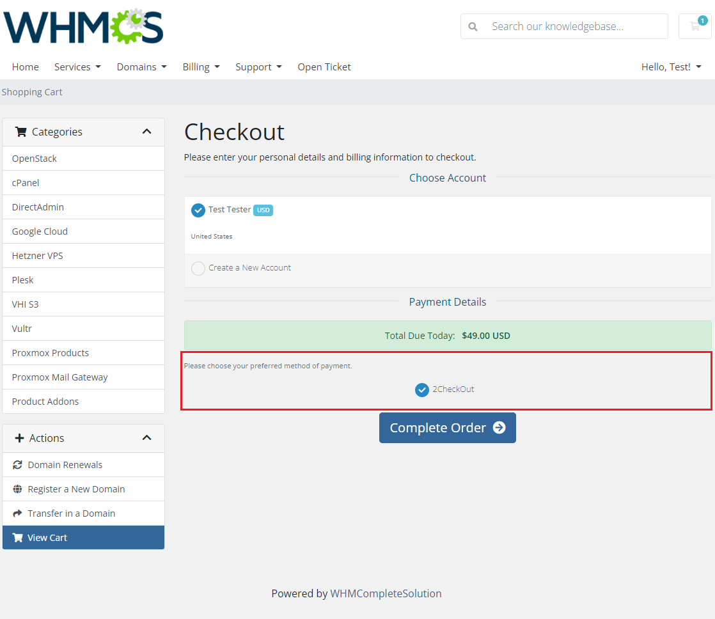Select the Google Cloud category

(x=83, y=231)
